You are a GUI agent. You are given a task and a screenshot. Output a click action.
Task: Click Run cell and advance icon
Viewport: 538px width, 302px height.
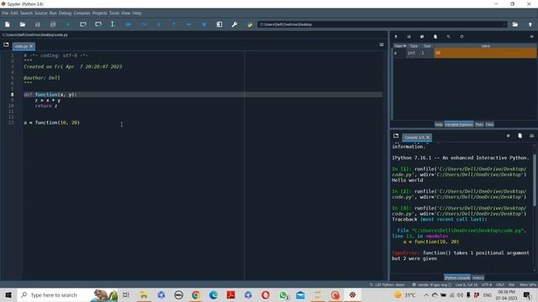[98, 24]
